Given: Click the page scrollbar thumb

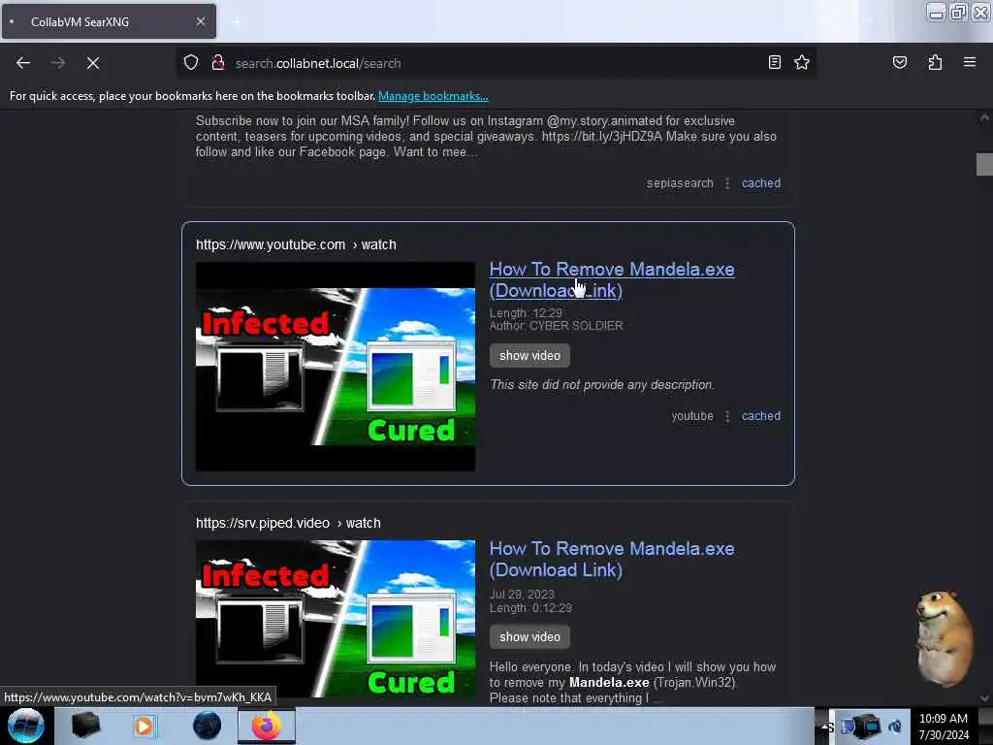Looking at the screenshot, I should pyautogui.click(x=984, y=164).
